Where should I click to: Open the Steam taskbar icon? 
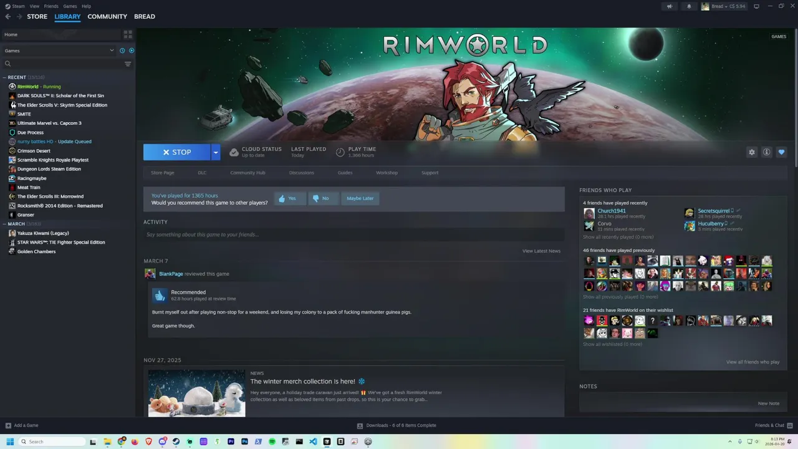tap(176, 442)
